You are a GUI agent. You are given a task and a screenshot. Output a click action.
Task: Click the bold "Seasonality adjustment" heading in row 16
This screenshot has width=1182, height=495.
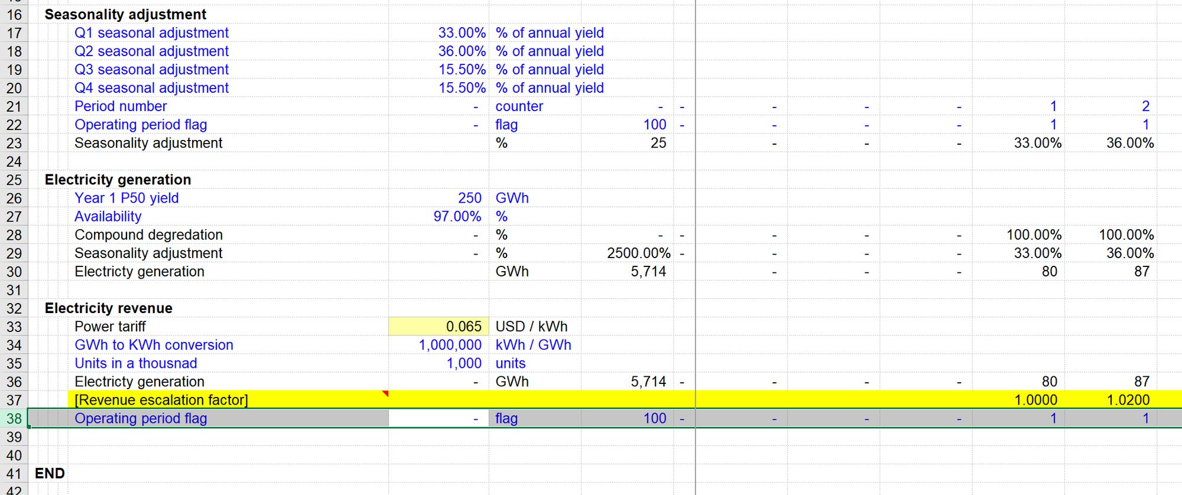pos(125,14)
